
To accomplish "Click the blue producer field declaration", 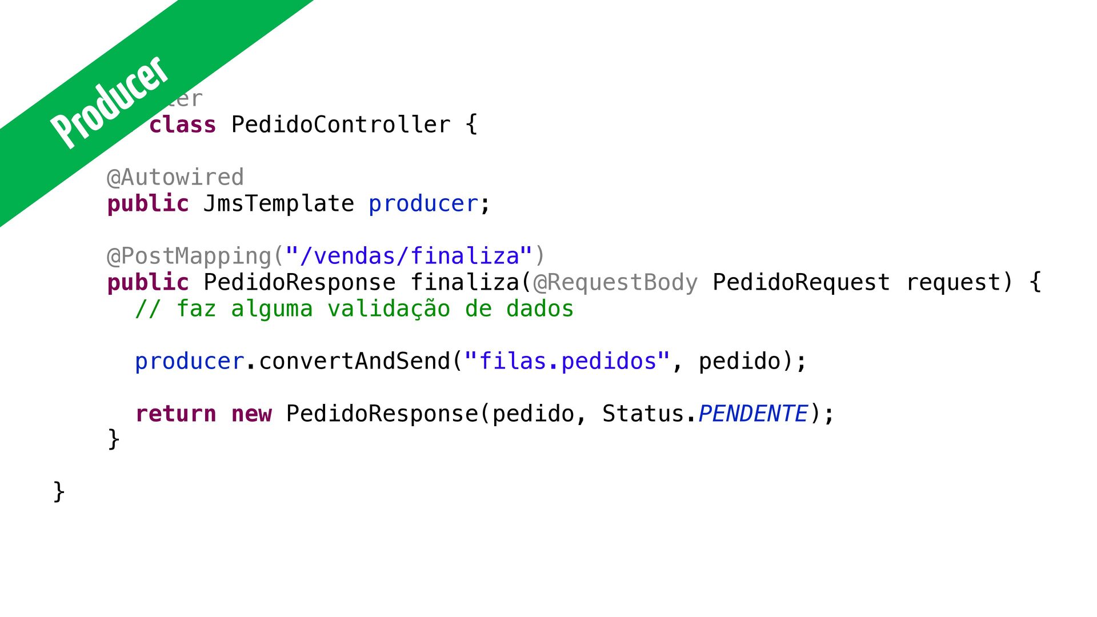I will pyautogui.click(x=423, y=204).
